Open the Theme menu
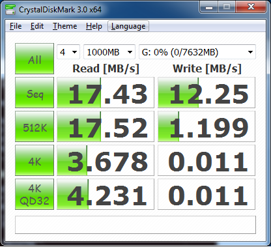The height and width of the screenshot is (247, 271). [x=64, y=26]
